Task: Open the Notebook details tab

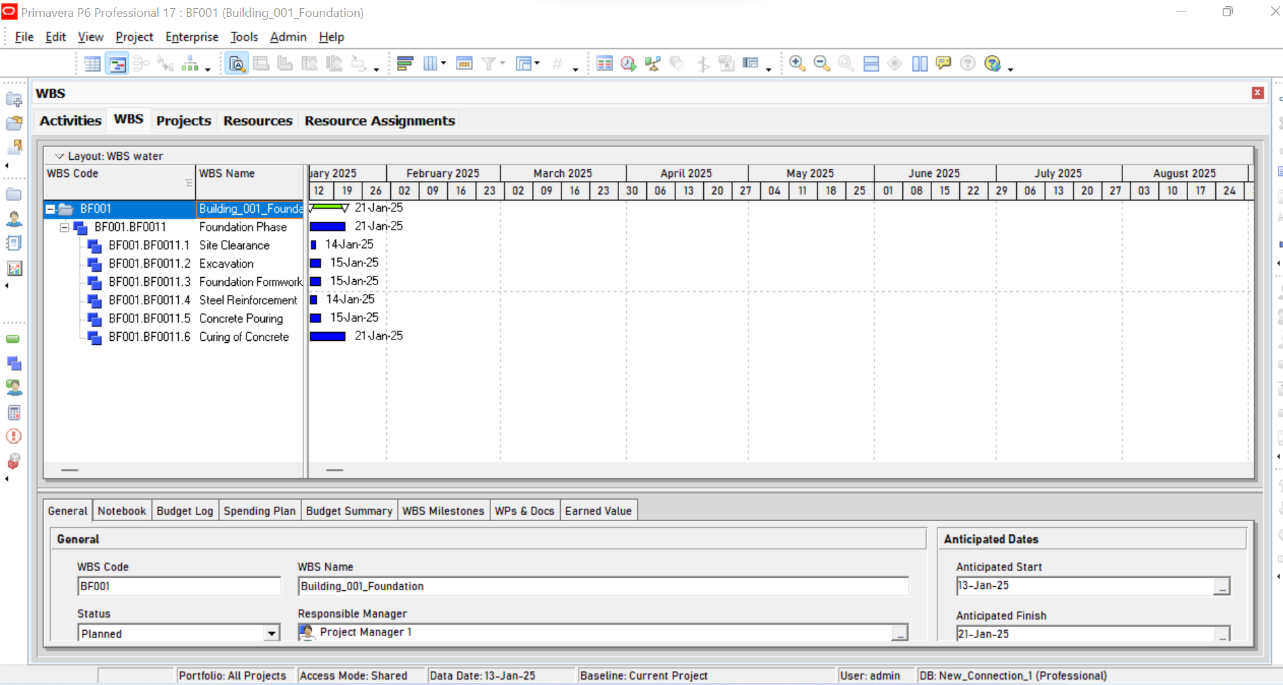Action: [122, 511]
